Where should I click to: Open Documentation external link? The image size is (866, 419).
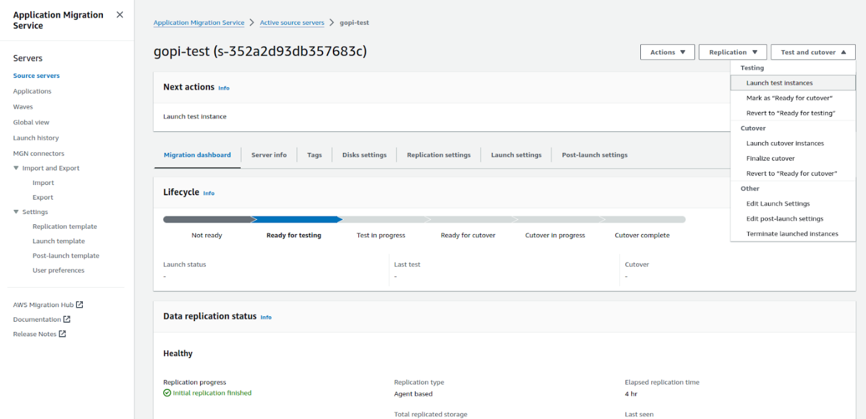[x=42, y=319]
